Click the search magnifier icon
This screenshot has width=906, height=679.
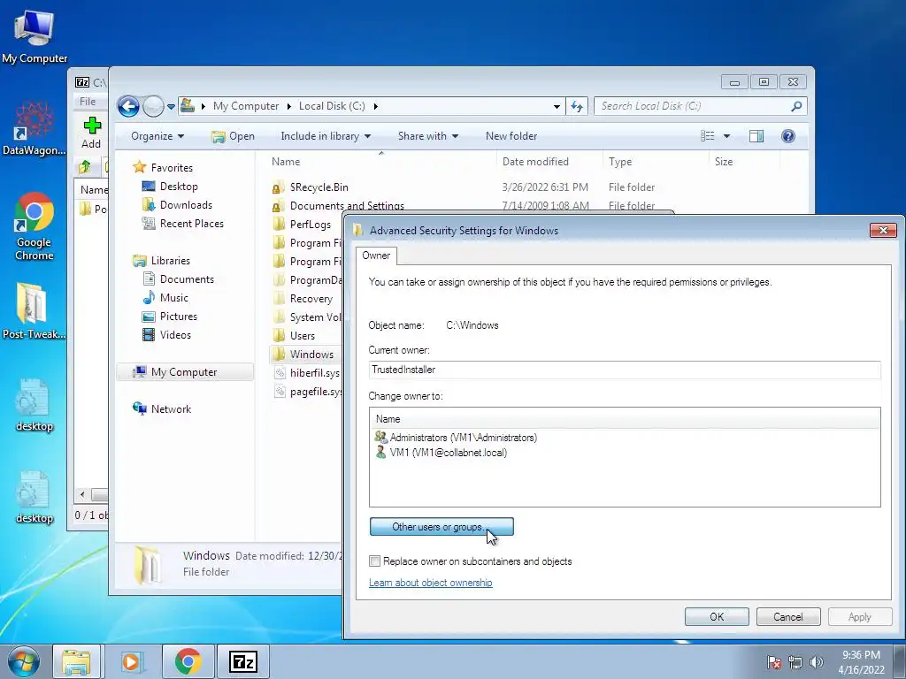[796, 106]
